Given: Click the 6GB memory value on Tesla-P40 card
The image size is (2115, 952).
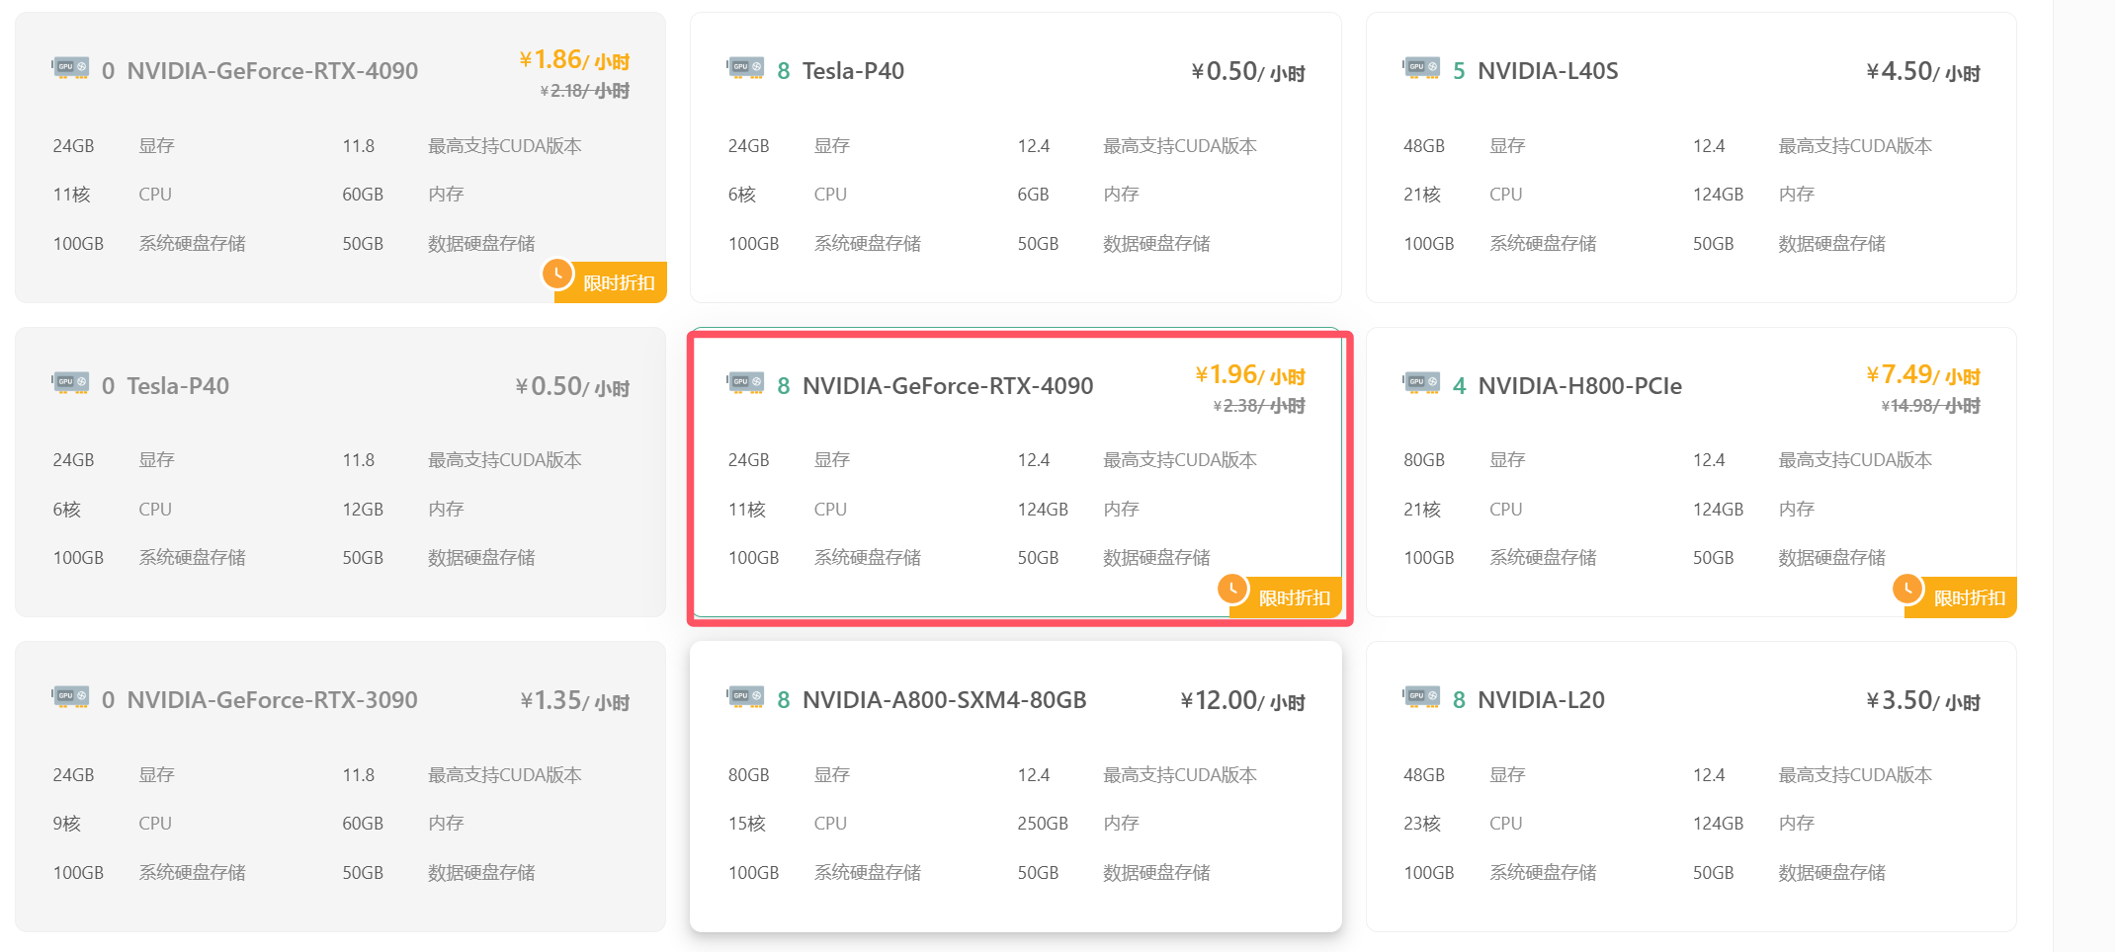Looking at the screenshot, I should coord(1034,195).
